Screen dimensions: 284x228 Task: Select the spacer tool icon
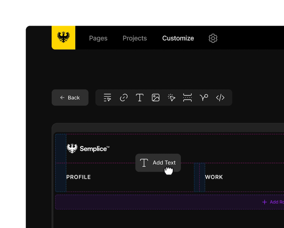coord(187,97)
